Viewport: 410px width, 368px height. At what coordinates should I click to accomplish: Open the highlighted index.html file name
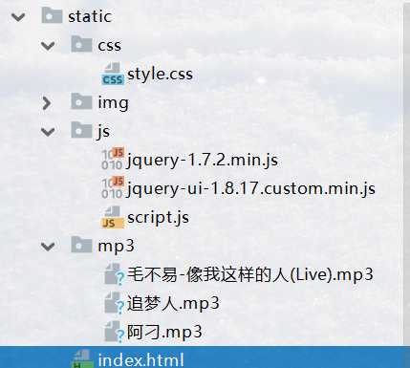pos(140,360)
